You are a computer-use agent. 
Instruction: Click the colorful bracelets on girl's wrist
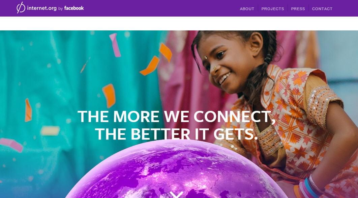(x=309, y=187)
